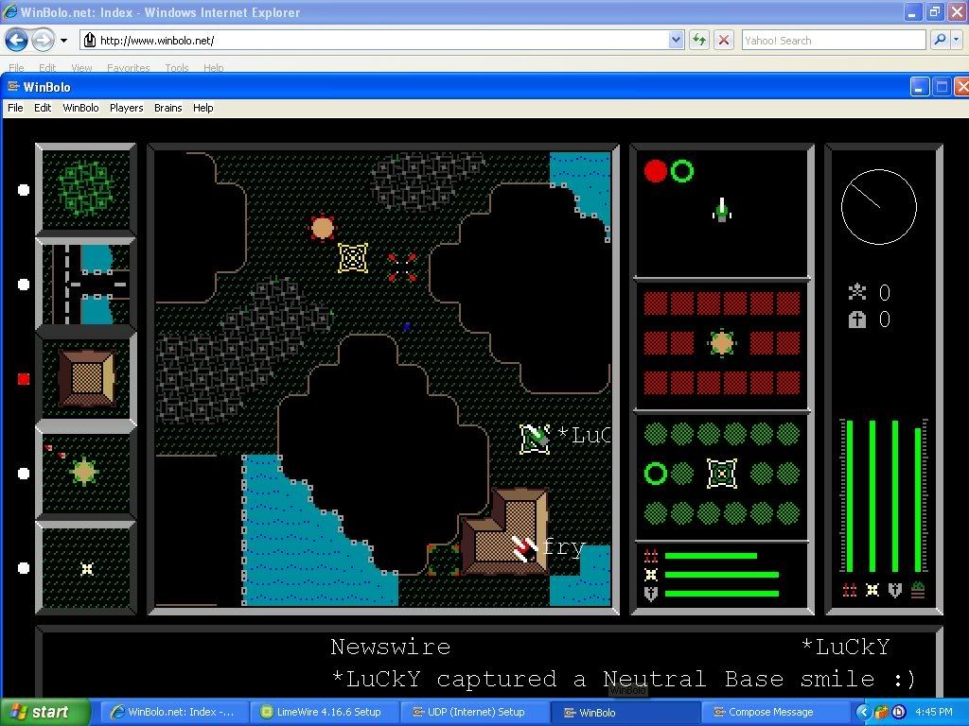This screenshot has height=726, width=969.
Task: Select the road building tool
Action: tap(86, 284)
